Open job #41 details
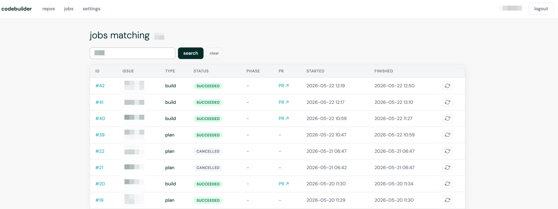This screenshot has height=209, width=558. 100,102
